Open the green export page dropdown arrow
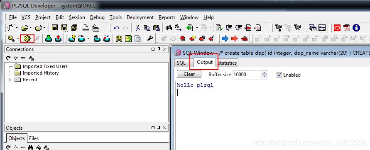This screenshot has width=370, height=150. (x=197, y=28)
